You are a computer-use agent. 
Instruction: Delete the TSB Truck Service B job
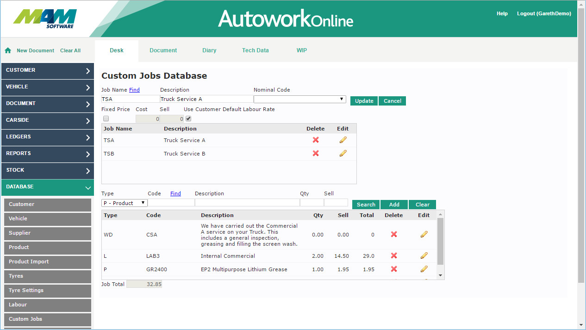(x=316, y=154)
